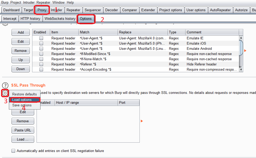This screenshot has width=256, height=158.
Task: Click the SSL Pass Through help question-mark icon
Action: (5, 85)
